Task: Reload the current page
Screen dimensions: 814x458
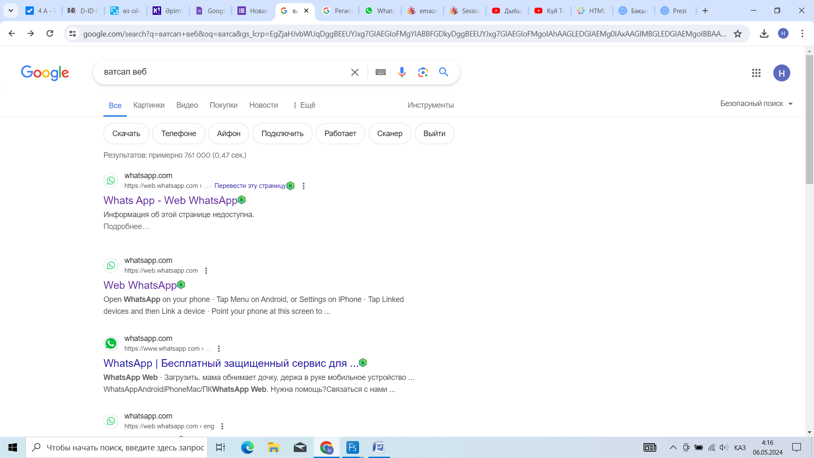Action: [50, 34]
